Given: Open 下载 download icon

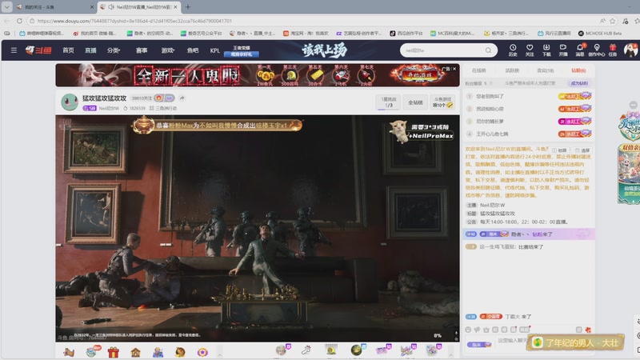Looking at the screenshot, I should (x=546, y=50).
